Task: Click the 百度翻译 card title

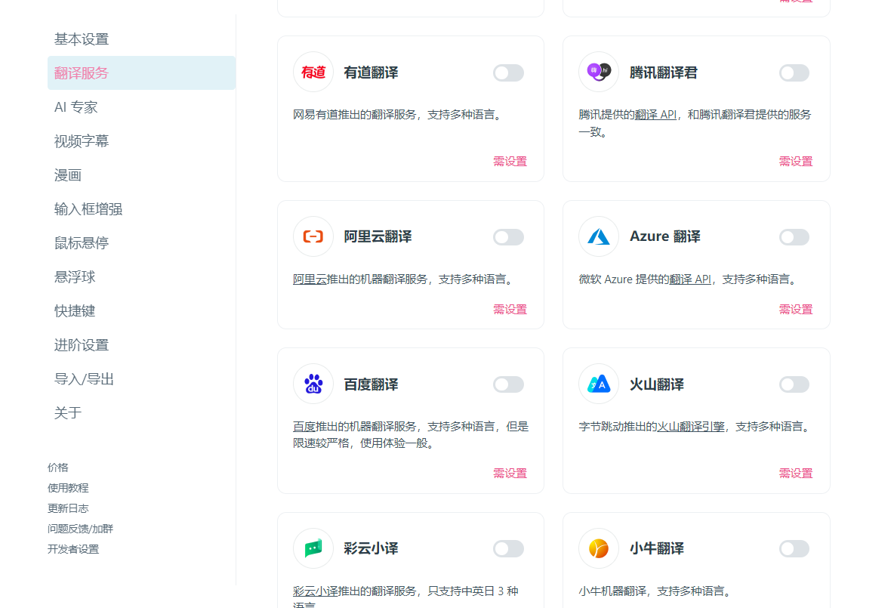Action: tap(371, 385)
